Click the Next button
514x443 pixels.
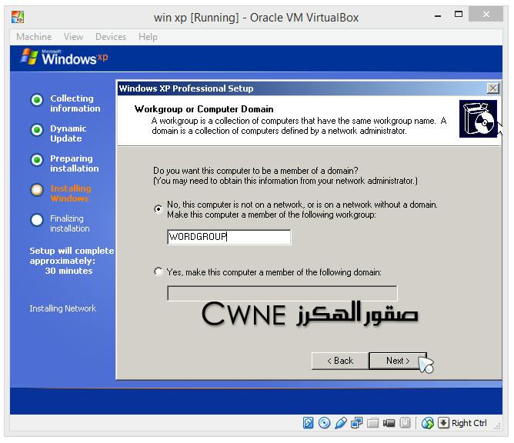[398, 361]
